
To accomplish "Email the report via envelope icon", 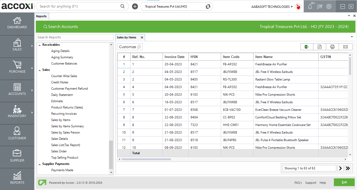I will 345,47.
